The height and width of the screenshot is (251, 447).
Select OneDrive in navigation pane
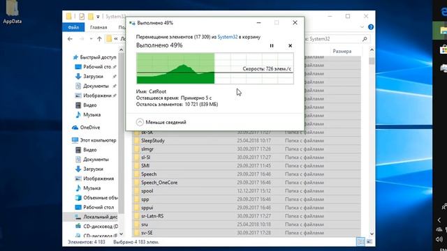(x=86, y=128)
